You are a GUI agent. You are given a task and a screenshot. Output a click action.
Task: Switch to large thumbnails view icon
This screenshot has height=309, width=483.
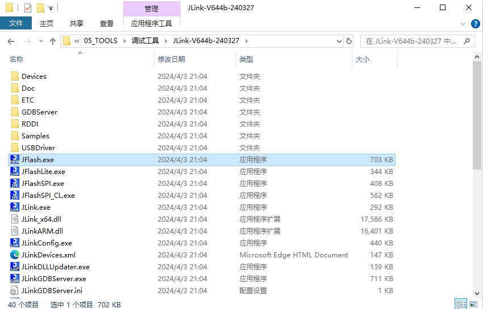point(473,304)
